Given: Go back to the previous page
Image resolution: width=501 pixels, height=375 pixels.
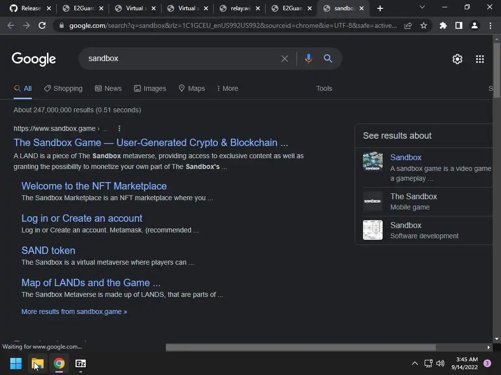Looking at the screenshot, I should (11, 25).
